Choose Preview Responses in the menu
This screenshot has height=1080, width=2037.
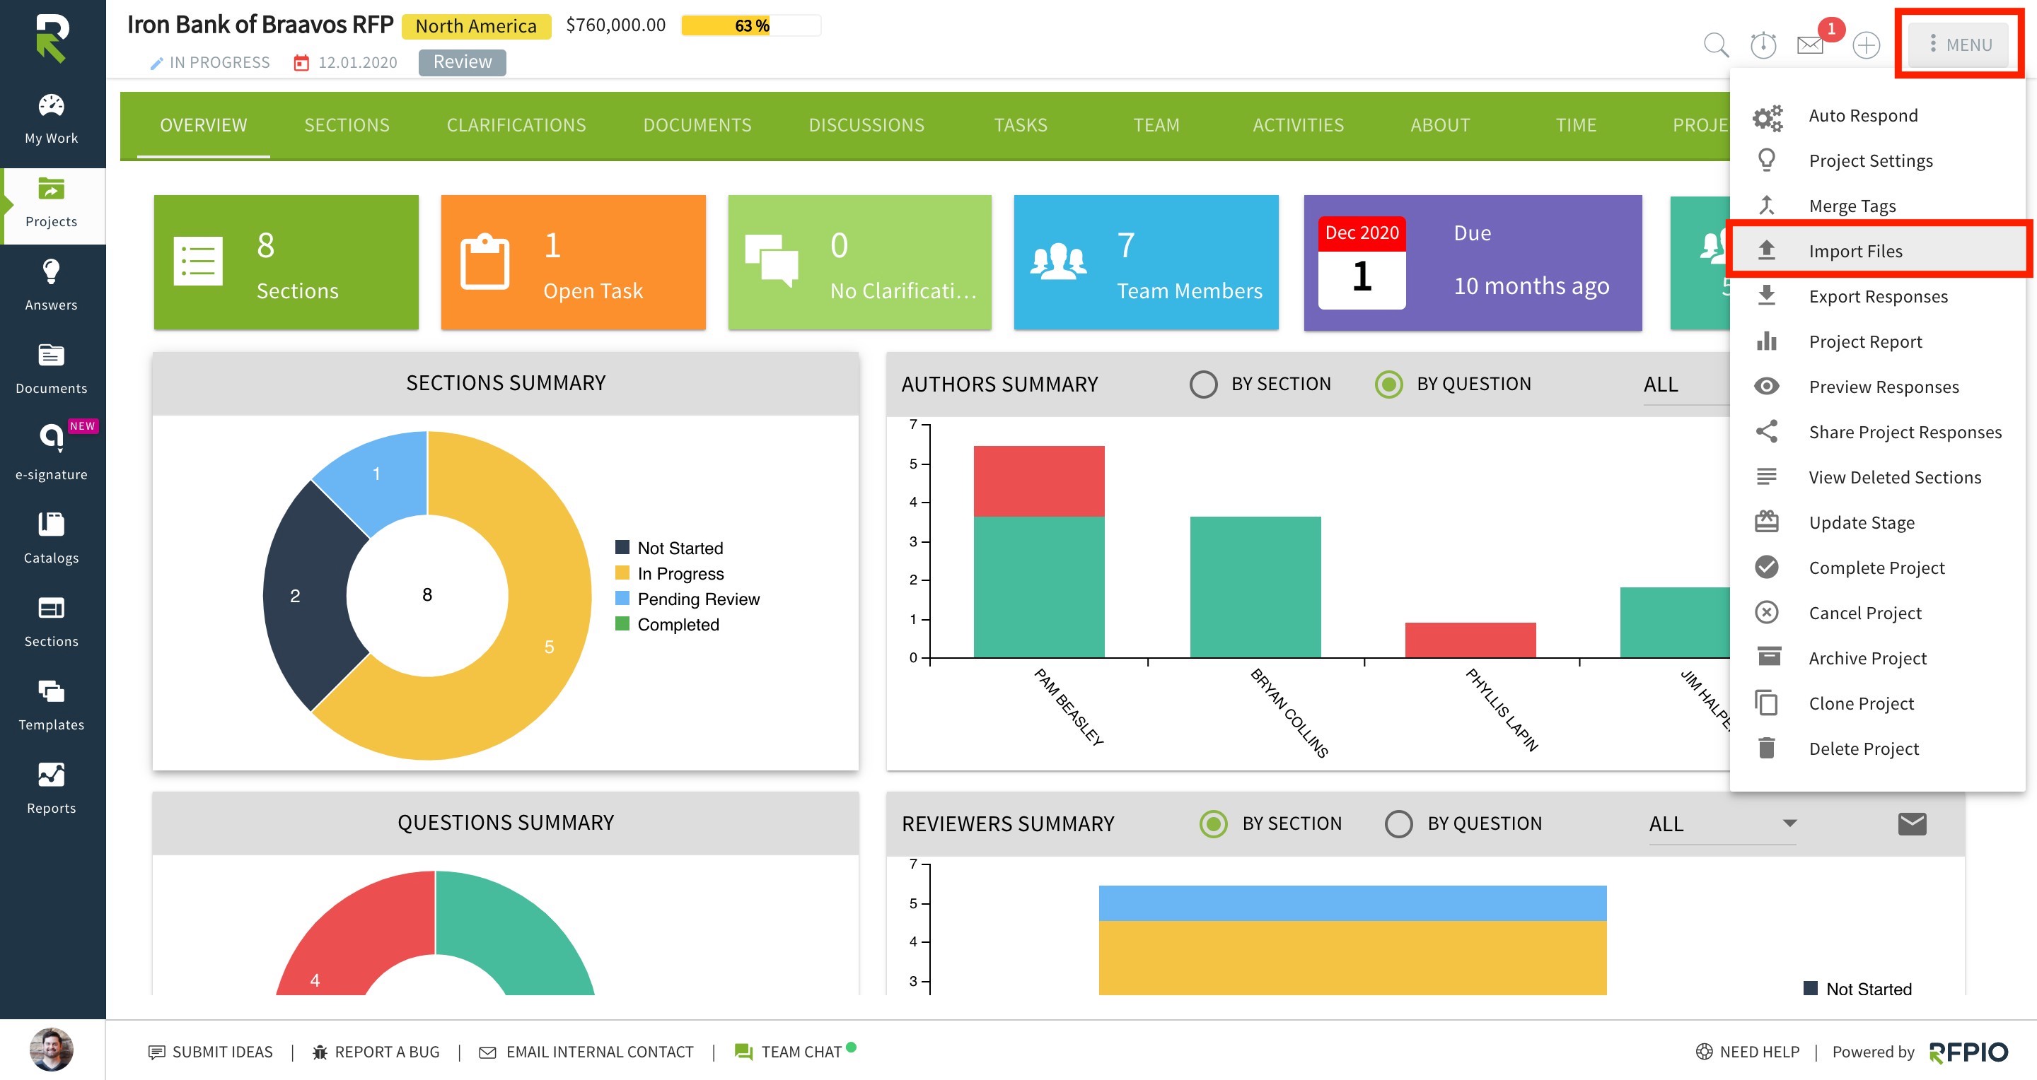(1876, 387)
